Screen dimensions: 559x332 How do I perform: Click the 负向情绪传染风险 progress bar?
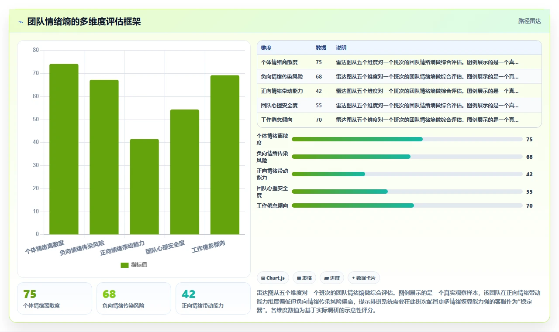[407, 157]
